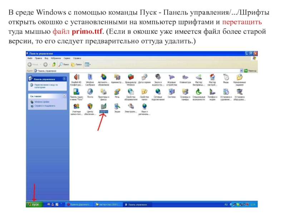Collapse the Панель управления side pane
This screenshot has width=286, height=215.
click(64, 79)
